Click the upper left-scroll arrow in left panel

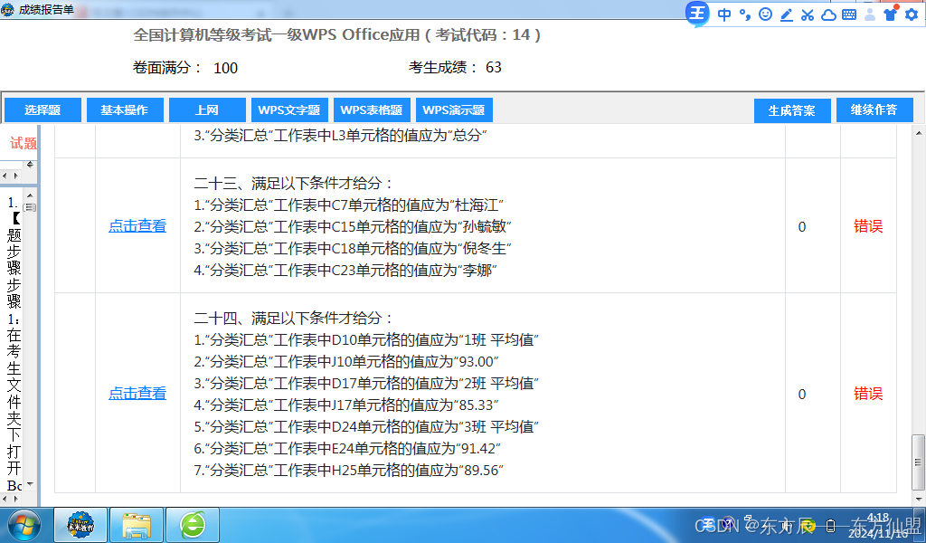[5, 176]
